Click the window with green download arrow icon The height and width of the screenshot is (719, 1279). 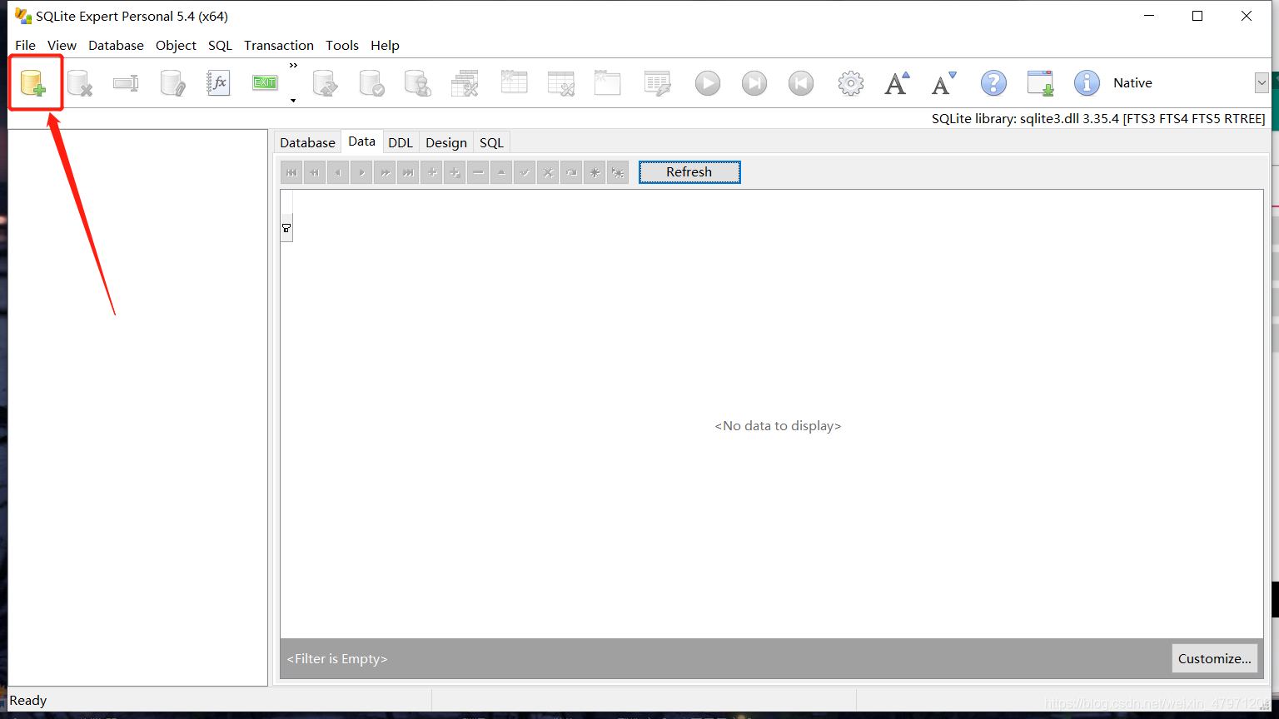(x=1040, y=83)
